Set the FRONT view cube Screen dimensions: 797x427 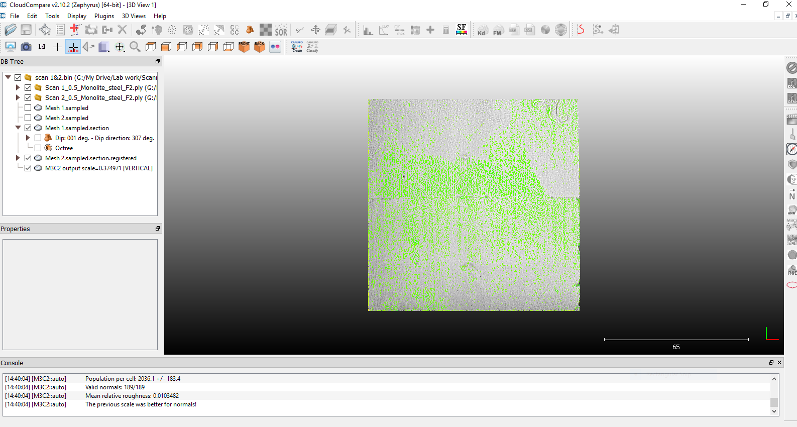pyautogui.click(x=244, y=47)
